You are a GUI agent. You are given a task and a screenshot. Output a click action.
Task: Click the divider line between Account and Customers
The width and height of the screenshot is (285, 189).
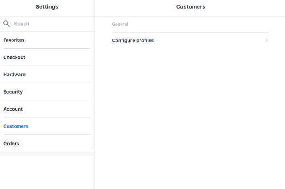click(47, 117)
